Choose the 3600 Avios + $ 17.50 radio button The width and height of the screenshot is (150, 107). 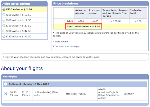click(4, 20)
